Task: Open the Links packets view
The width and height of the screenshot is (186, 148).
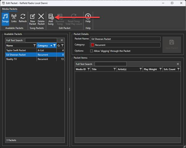Action: click(14, 18)
